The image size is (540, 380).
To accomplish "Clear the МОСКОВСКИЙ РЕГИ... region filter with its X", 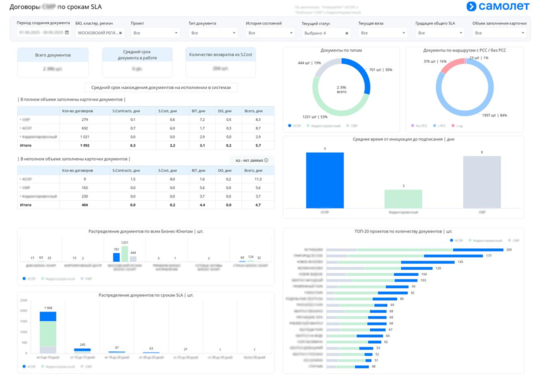I will (120, 33).
